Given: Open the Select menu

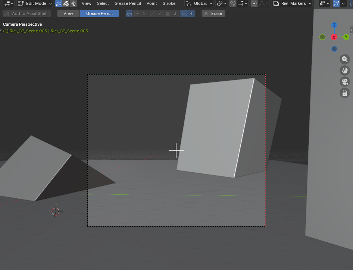Looking at the screenshot, I should pyautogui.click(x=103, y=3).
